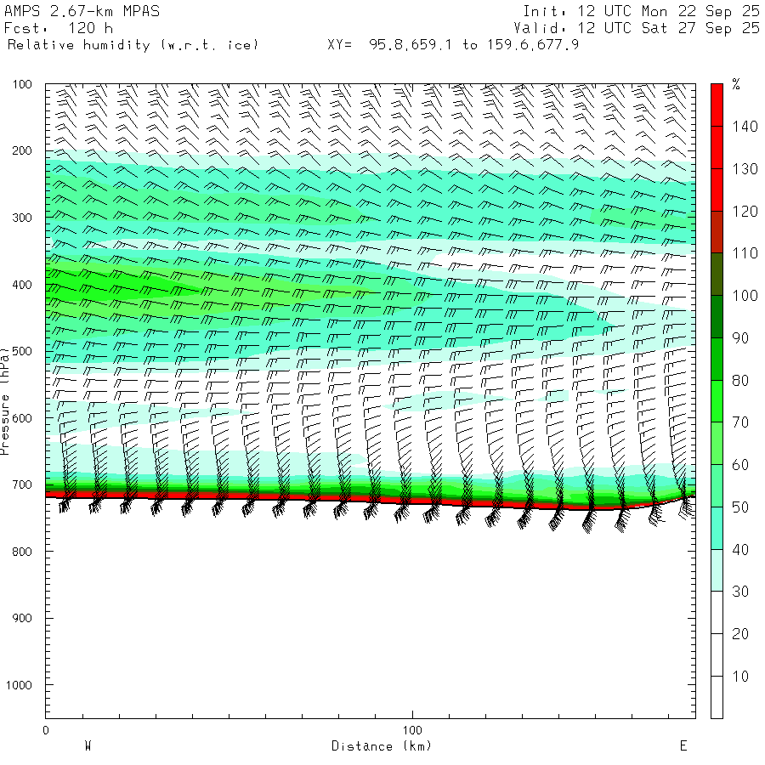Pick the olive 100–110% color bar segment

coord(717,275)
